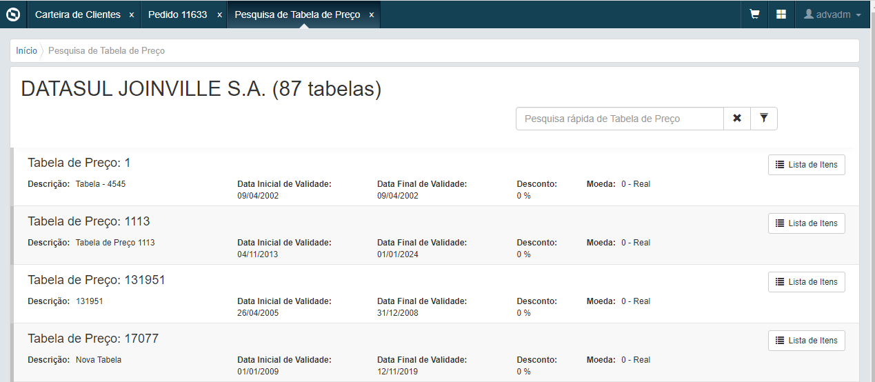The height and width of the screenshot is (382, 875).
Task: Open Lista de Itens for table 1
Action: 806,165
